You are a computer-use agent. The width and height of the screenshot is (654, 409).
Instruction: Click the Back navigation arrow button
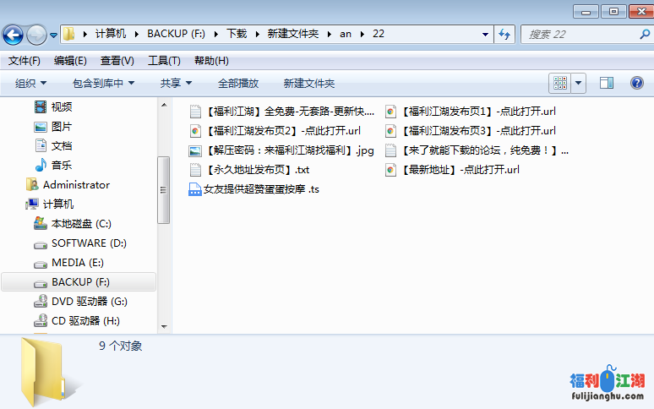point(14,35)
